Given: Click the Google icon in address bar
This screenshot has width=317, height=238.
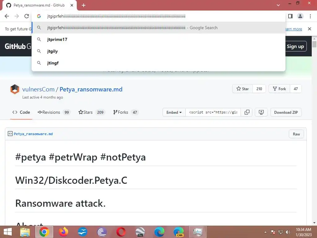Looking at the screenshot, I should pyautogui.click(x=39, y=16).
